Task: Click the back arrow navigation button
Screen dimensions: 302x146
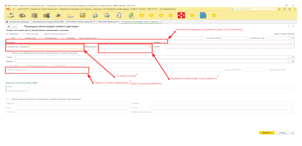Action: click(x=9, y=26)
